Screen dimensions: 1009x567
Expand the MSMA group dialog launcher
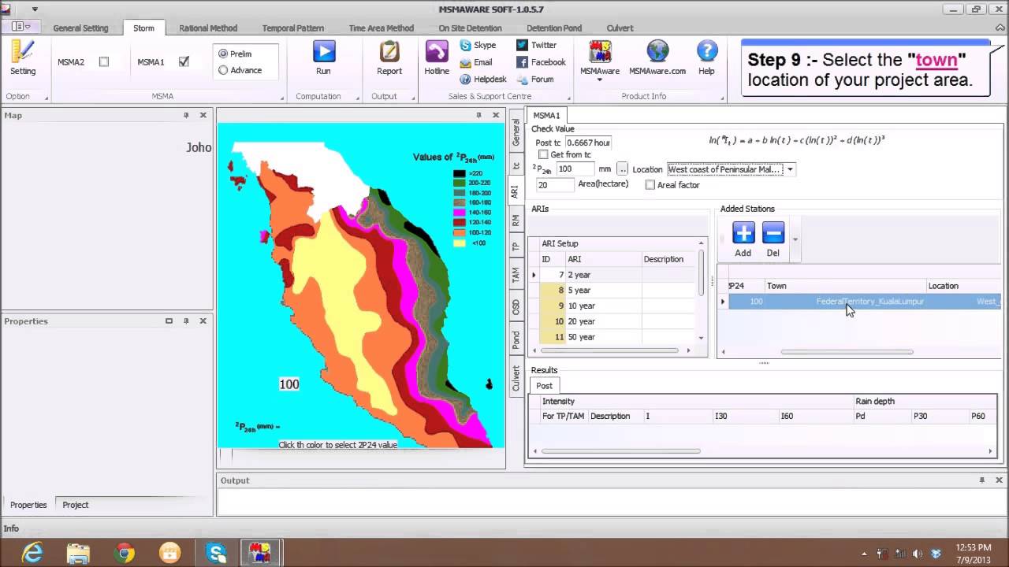pos(282,98)
